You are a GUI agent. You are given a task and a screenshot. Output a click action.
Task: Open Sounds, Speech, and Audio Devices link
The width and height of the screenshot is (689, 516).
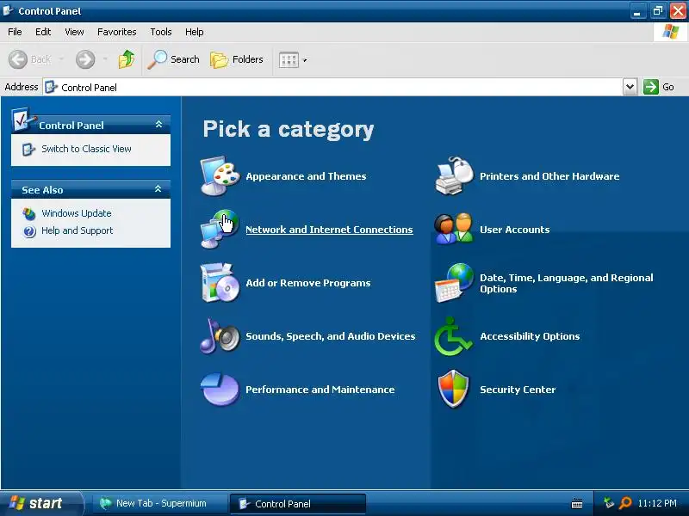331,336
